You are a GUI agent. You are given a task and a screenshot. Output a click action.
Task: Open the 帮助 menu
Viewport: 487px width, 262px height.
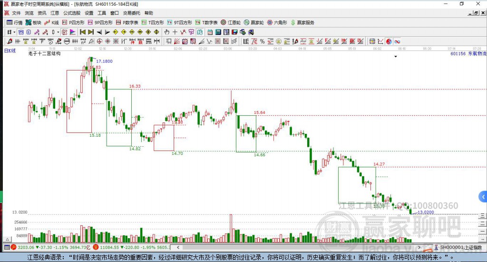(x=149, y=13)
